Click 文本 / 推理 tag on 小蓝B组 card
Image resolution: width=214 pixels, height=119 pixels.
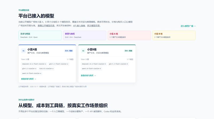128,51
